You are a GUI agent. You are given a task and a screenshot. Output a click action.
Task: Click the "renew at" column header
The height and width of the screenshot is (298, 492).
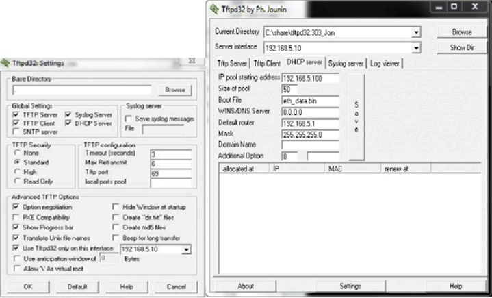coord(406,169)
